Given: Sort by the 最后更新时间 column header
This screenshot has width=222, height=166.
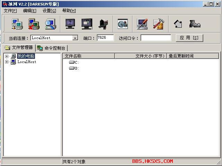Looking at the screenshot, I should click(193, 56).
